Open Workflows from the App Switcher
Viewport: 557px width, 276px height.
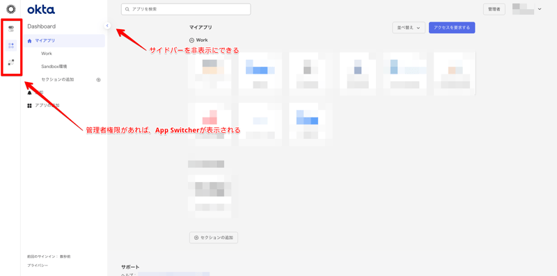coord(11,63)
